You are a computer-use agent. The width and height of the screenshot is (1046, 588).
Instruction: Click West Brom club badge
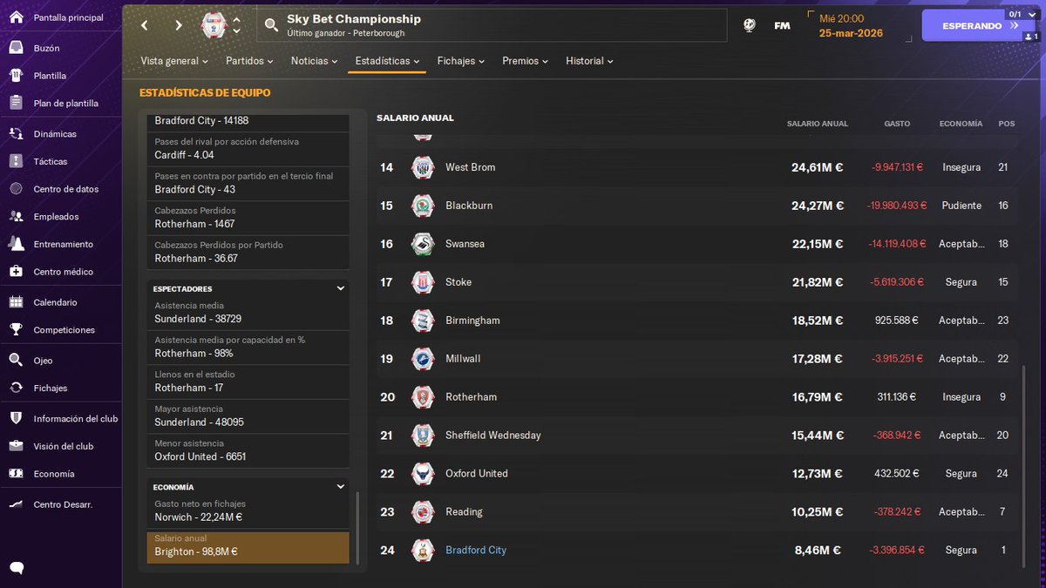tap(423, 167)
